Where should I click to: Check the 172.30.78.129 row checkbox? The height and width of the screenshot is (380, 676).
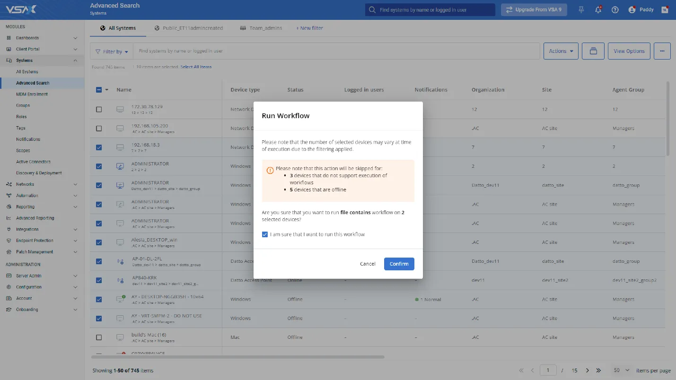[99, 109]
